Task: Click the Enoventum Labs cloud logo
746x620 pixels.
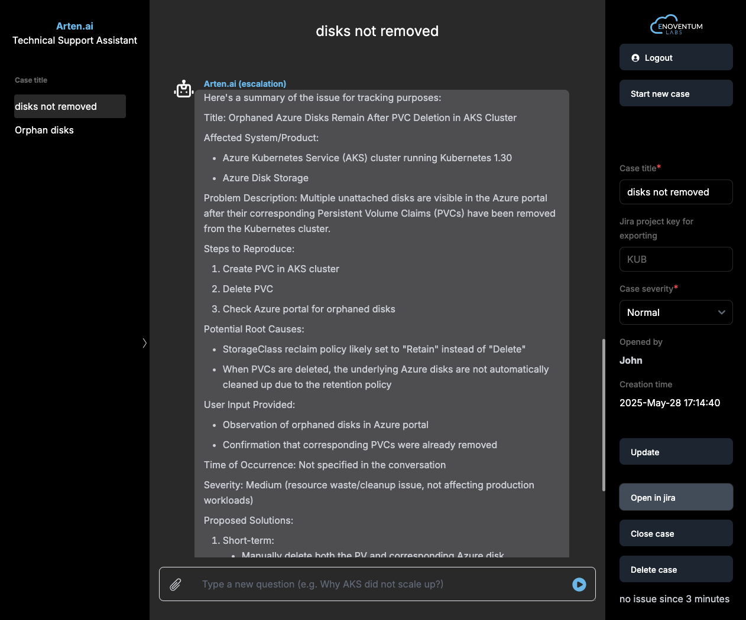Action: tap(676, 25)
